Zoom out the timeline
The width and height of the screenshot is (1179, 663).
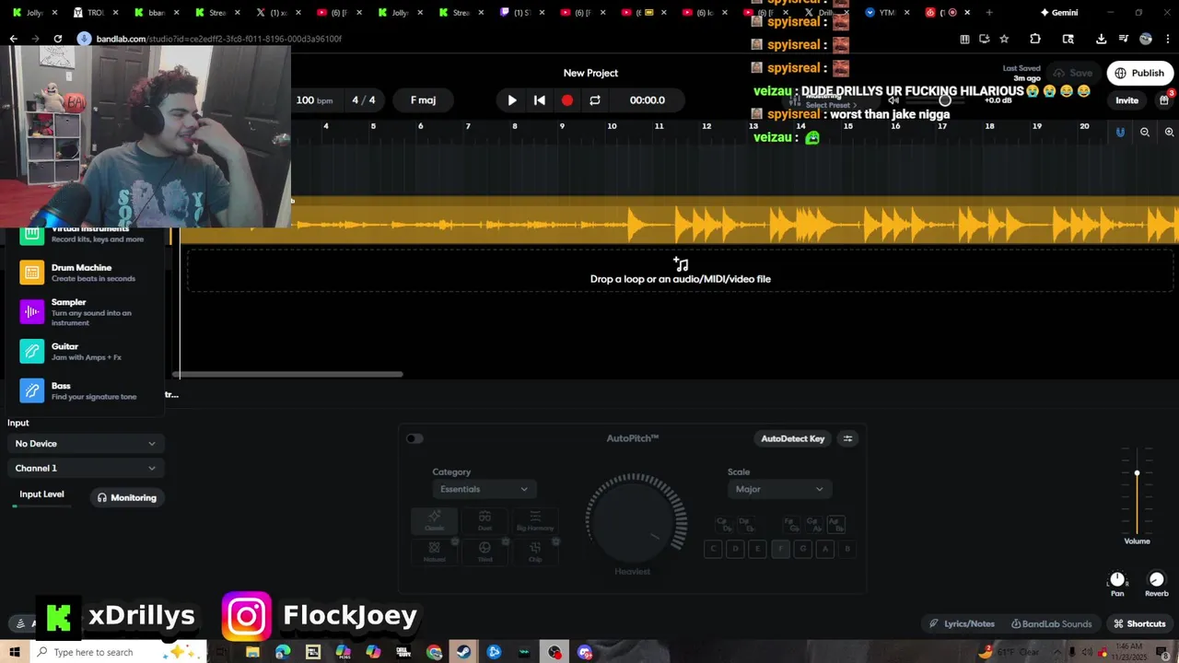[x=1145, y=133]
